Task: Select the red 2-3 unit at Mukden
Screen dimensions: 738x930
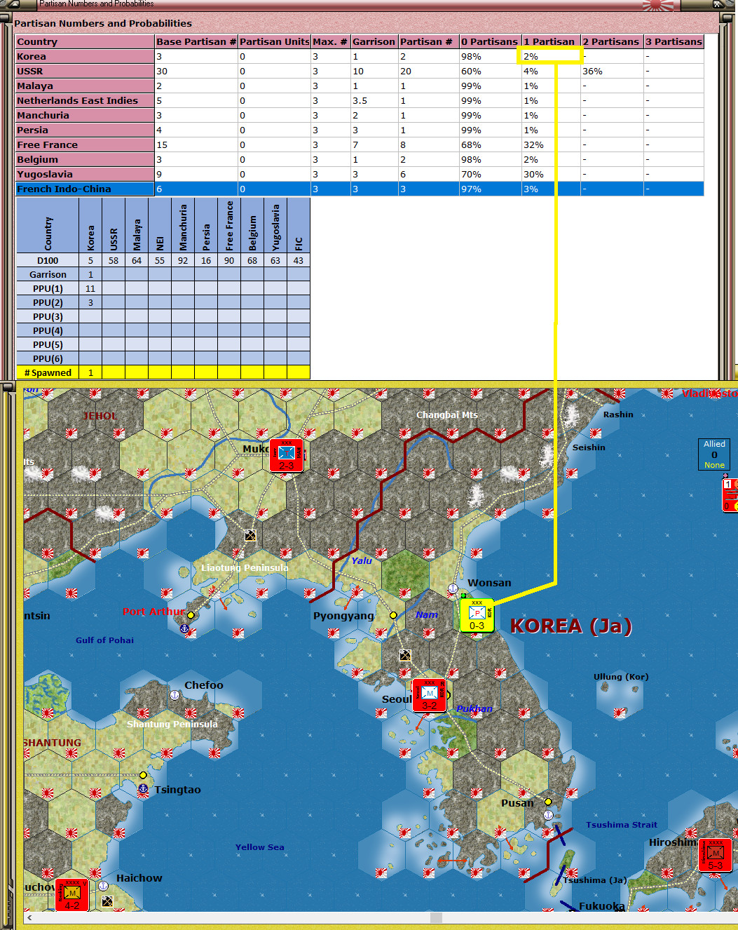Action: point(287,455)
